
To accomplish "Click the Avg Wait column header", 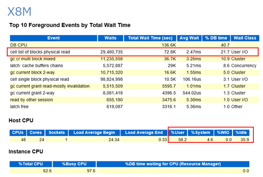I will pyautogui.click(x=188, y=38).
